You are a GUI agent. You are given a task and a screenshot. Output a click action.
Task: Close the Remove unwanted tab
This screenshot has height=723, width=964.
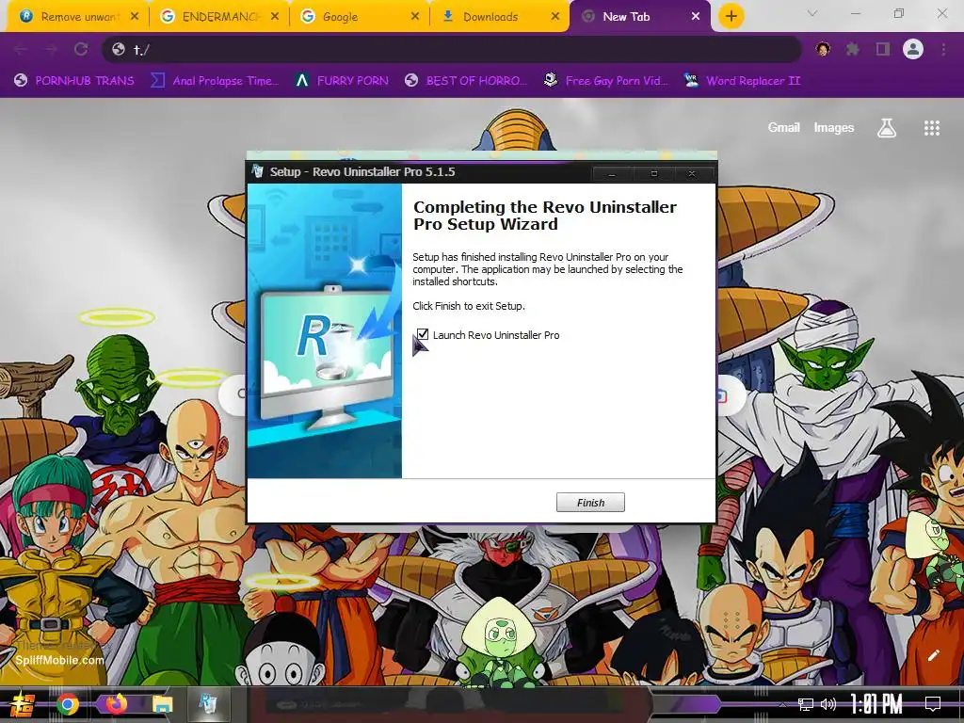[x=135, y=17]
